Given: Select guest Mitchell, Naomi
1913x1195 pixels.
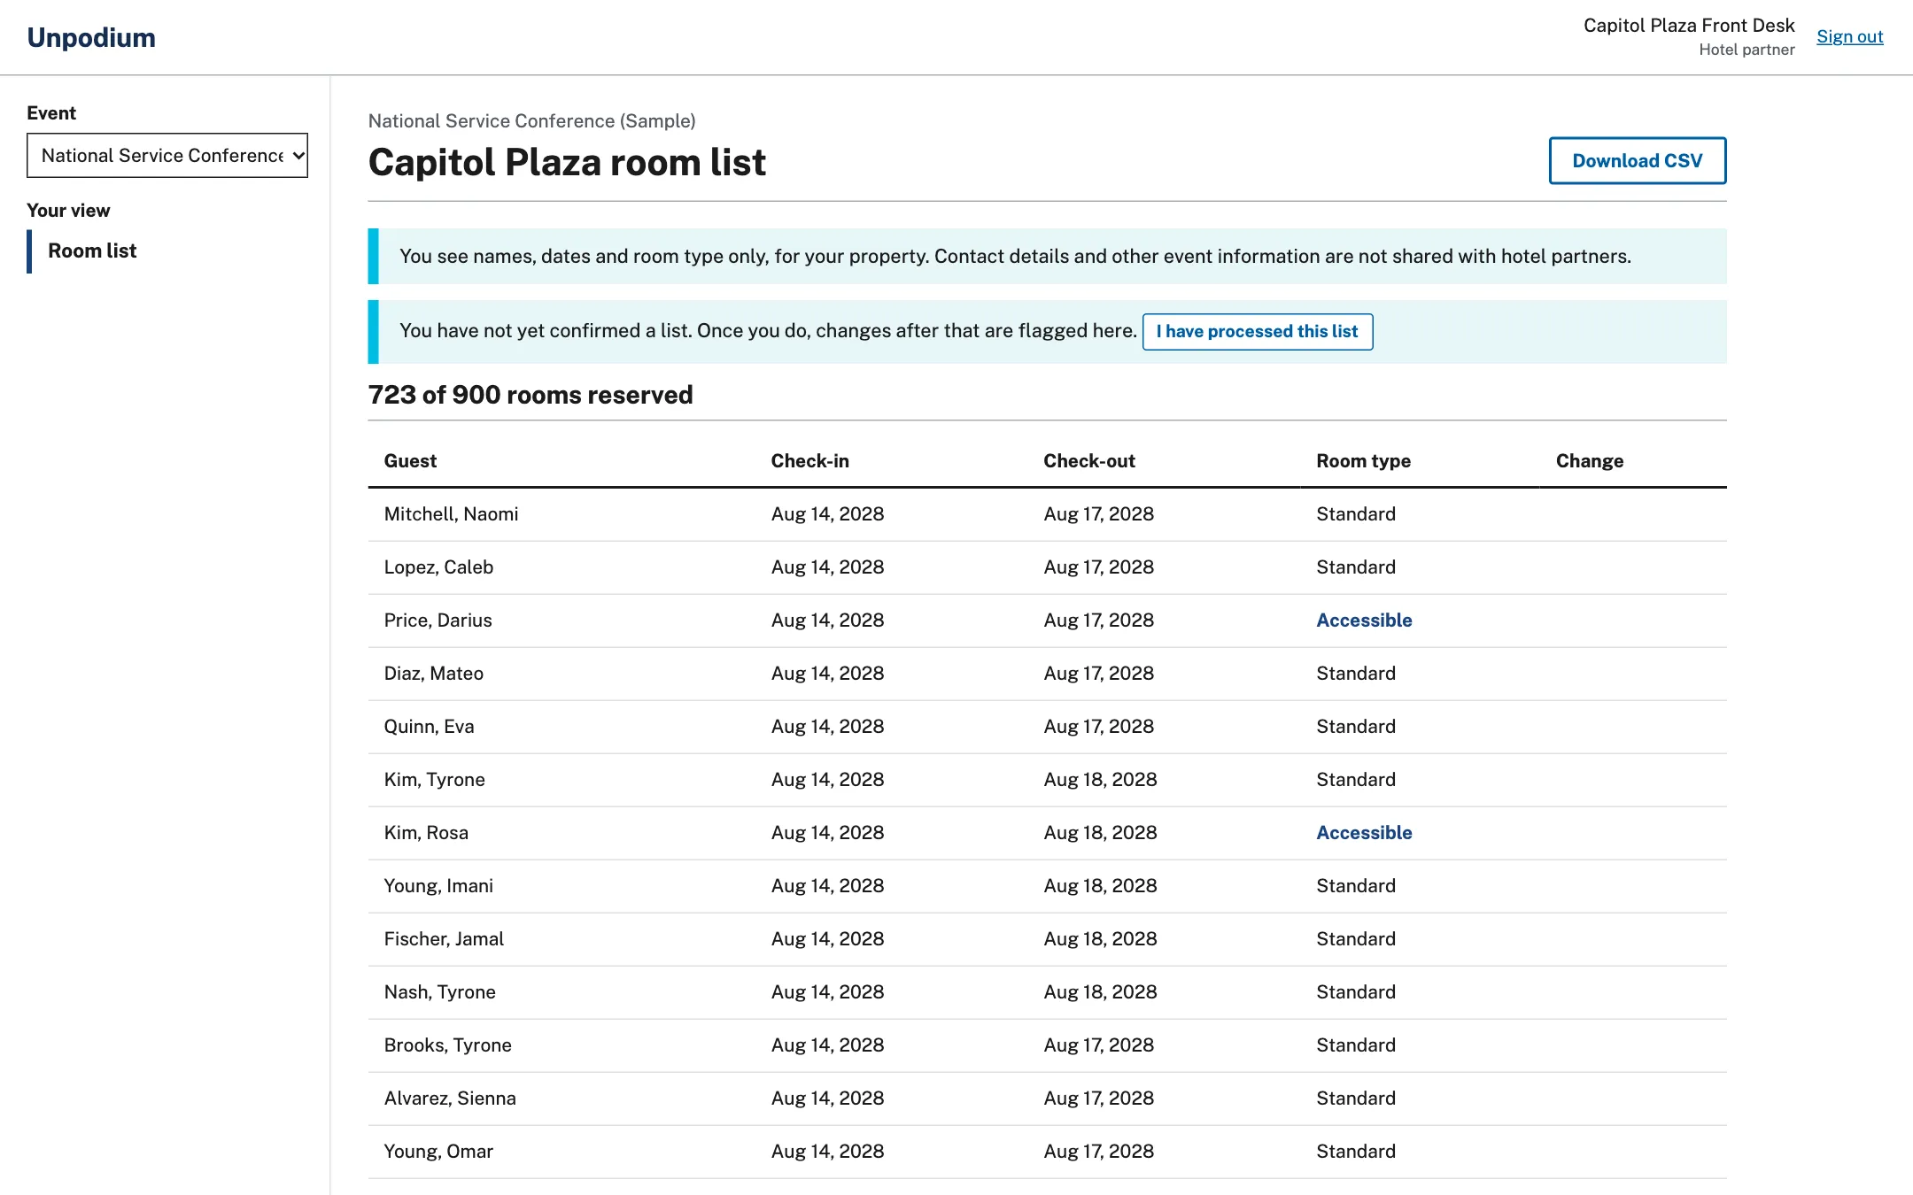Looking at the screenshot, I should (451, 514).
